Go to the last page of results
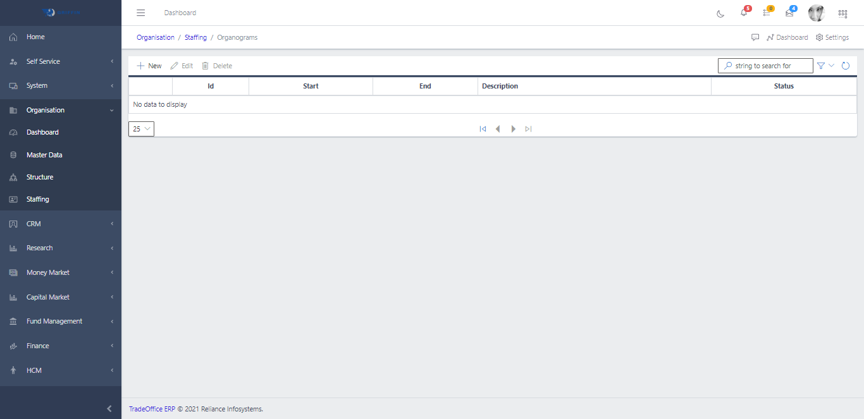 (x=528, y=129)
